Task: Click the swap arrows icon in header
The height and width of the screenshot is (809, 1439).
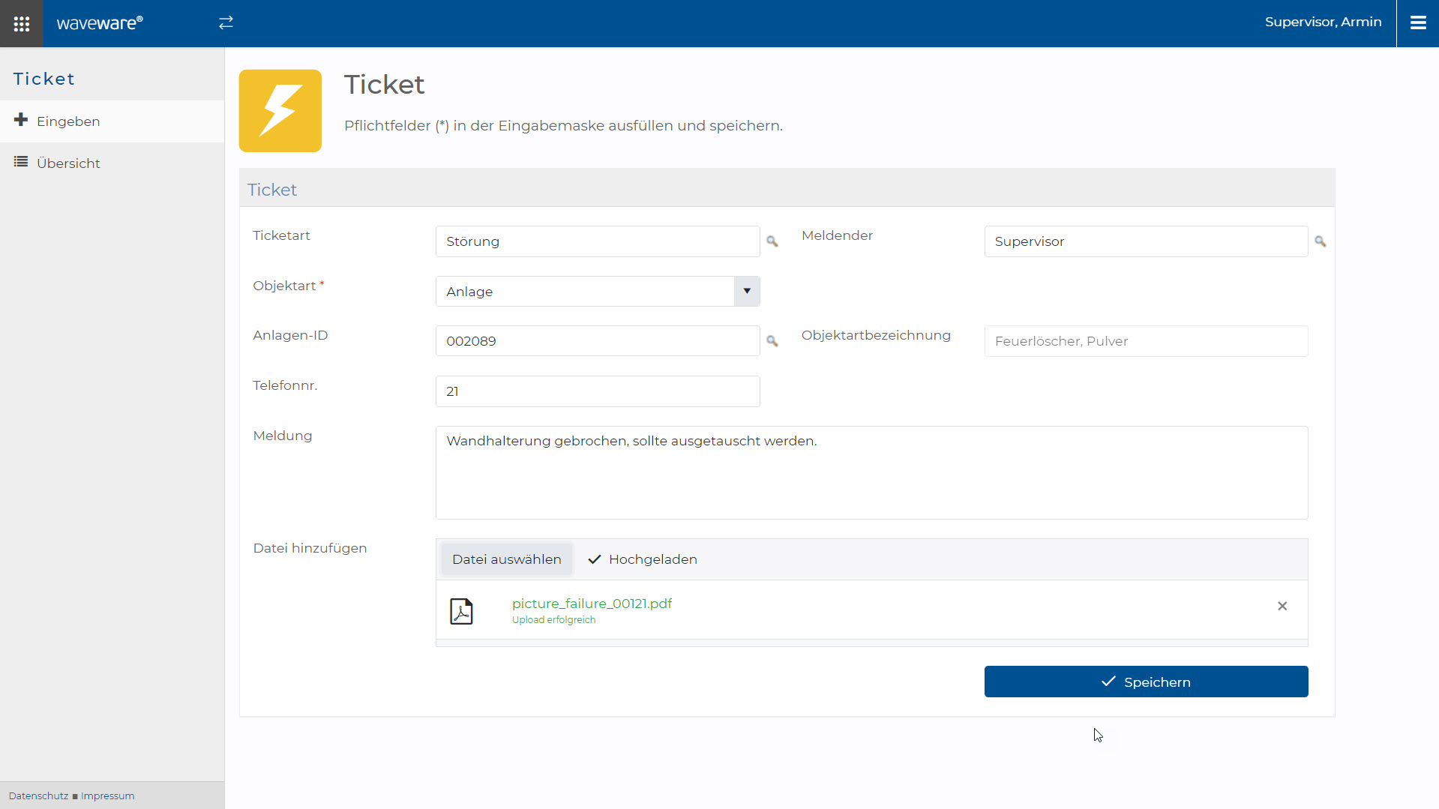Action: pyautogui.click(x=226, y=23)
